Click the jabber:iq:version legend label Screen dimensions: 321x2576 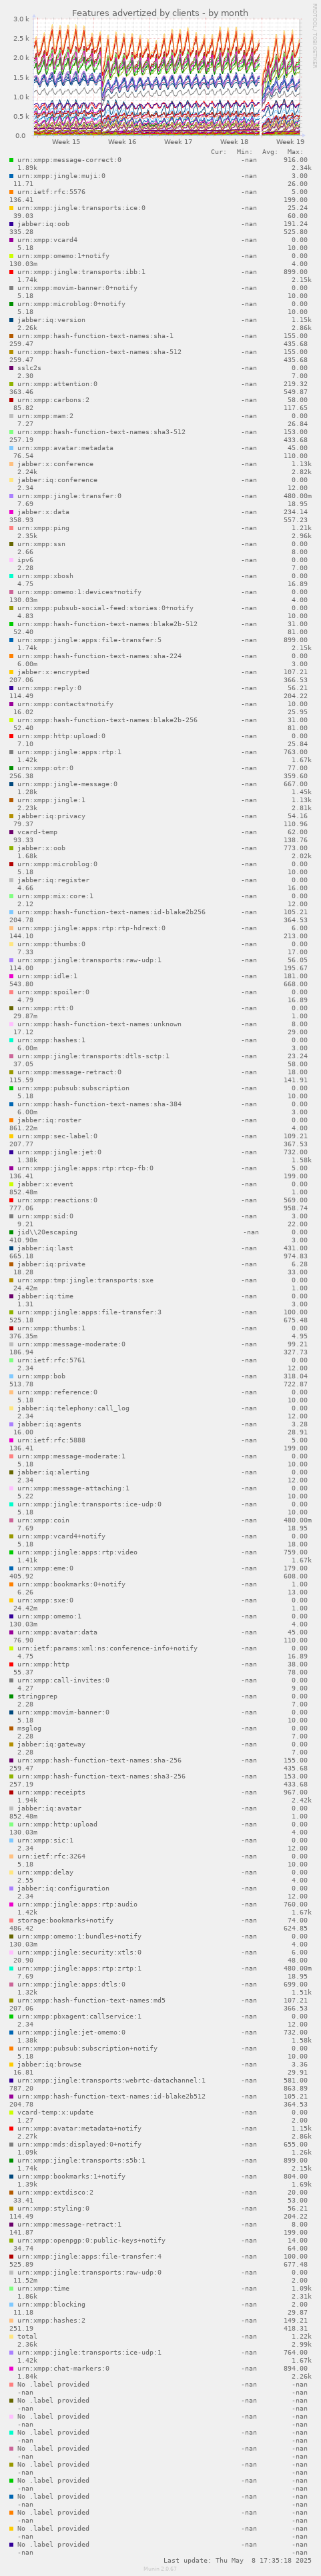tap(51, 320)
